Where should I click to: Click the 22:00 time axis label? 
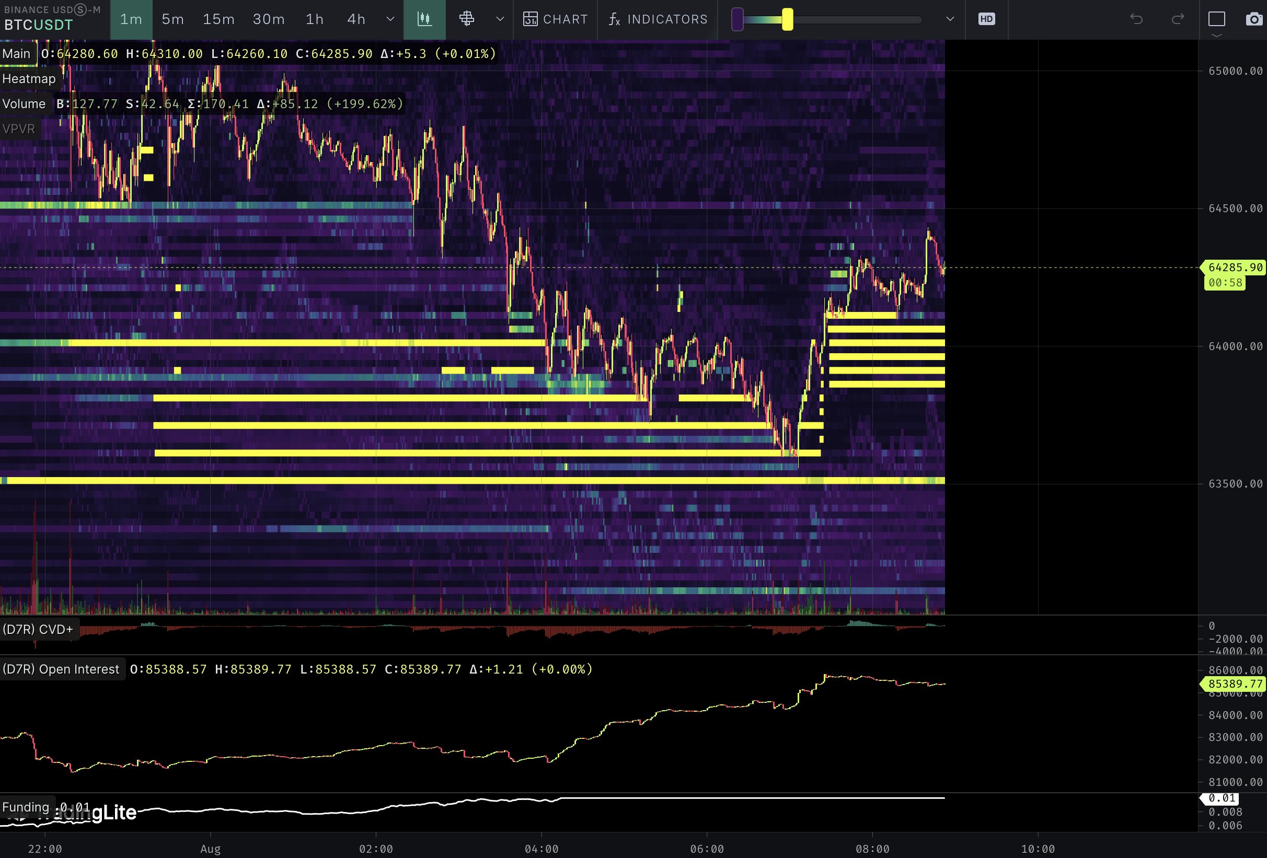[x=45, y=849]
